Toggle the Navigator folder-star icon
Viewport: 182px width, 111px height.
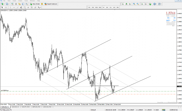point(20,4)
